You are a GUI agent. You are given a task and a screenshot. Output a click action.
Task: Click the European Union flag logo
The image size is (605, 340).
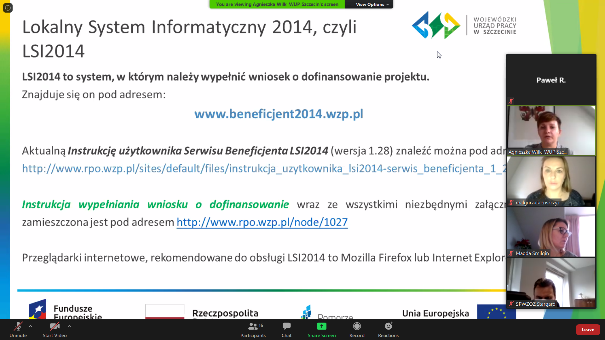click(x=496, y=312)
